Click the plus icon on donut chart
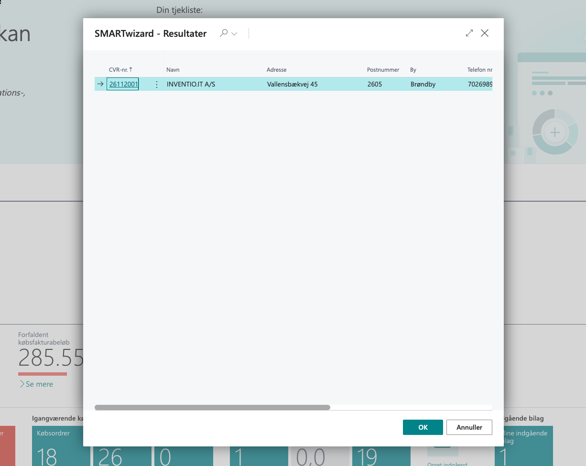This screenshot has width=586, height=466. [554, 132]
